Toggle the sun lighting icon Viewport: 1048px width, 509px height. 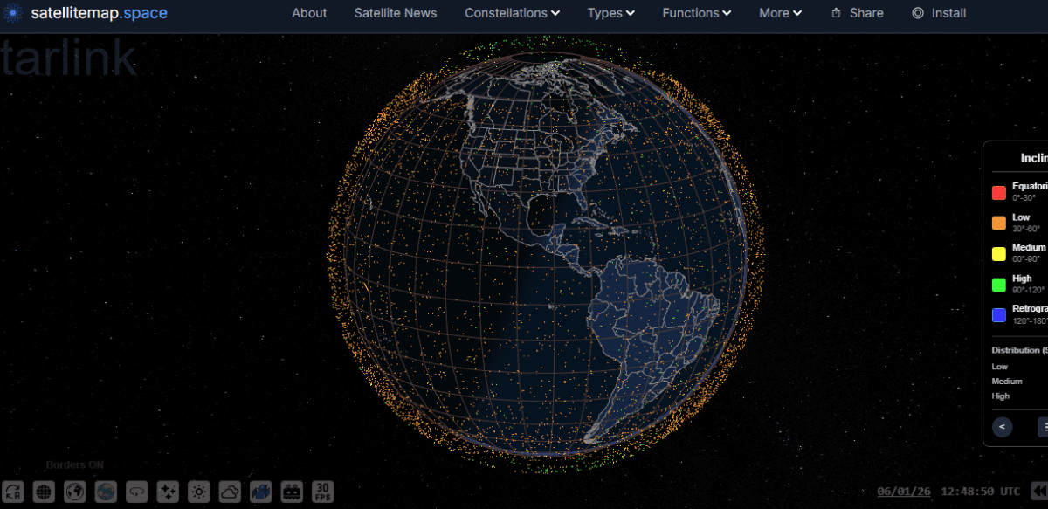pos(199,492)
